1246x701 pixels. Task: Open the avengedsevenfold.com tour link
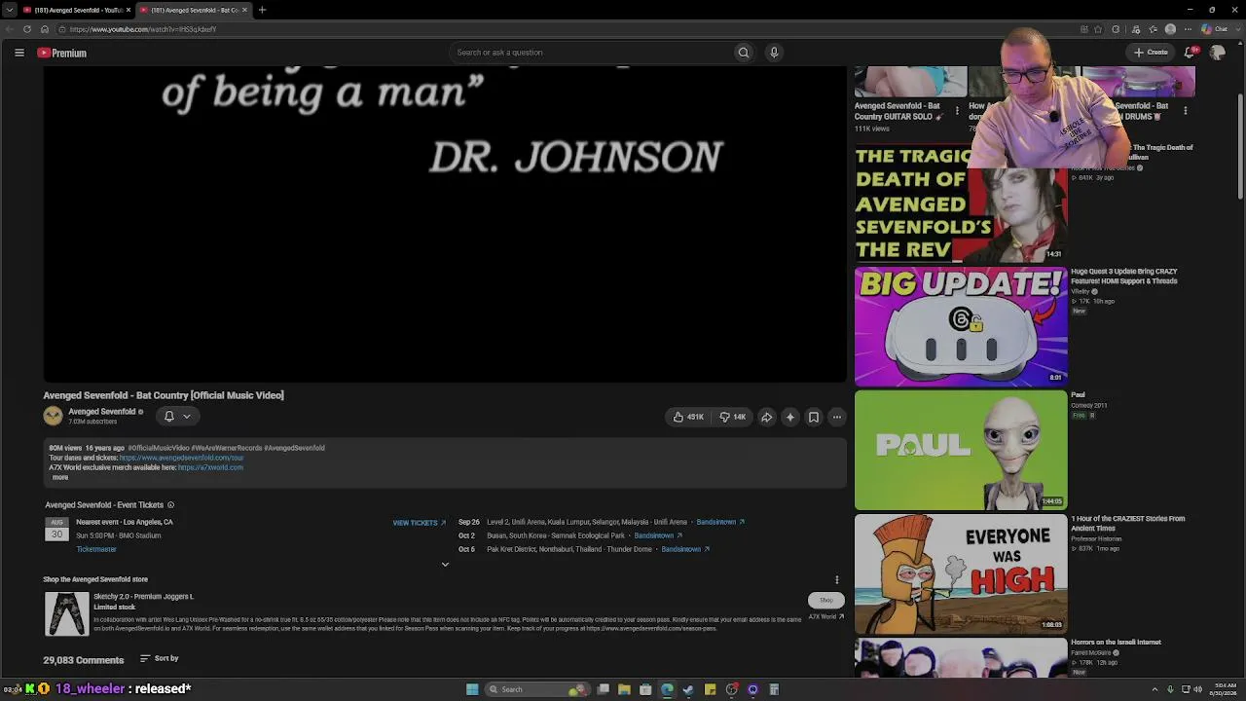(x=182, y=458)
